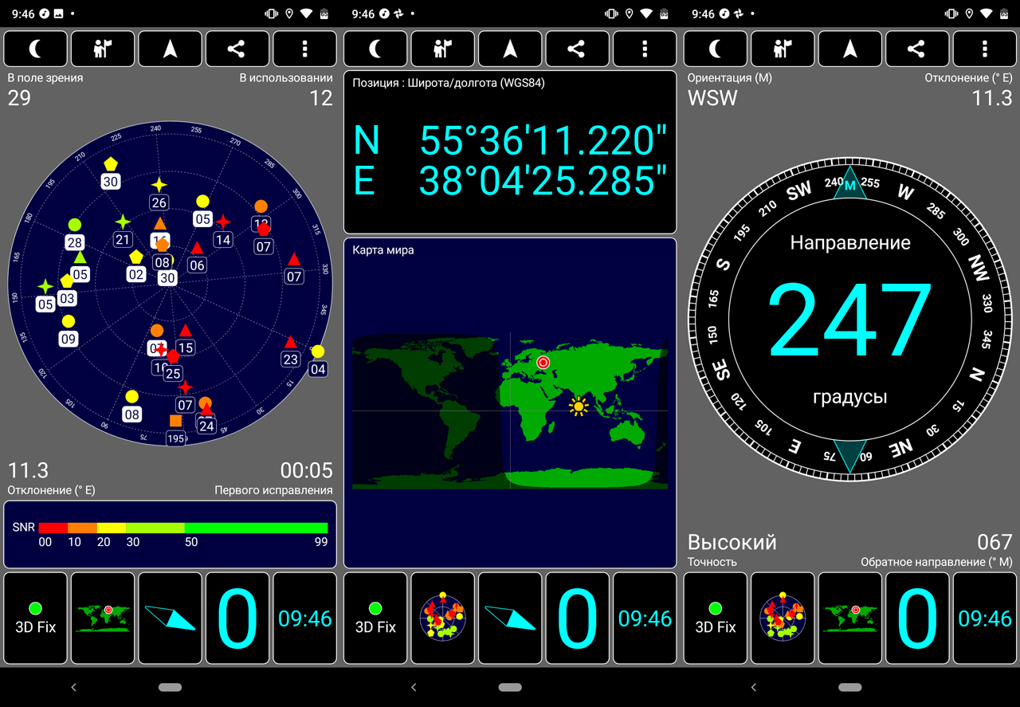Open waypoint icon on coordinates screen

click(x=442, y=49)
